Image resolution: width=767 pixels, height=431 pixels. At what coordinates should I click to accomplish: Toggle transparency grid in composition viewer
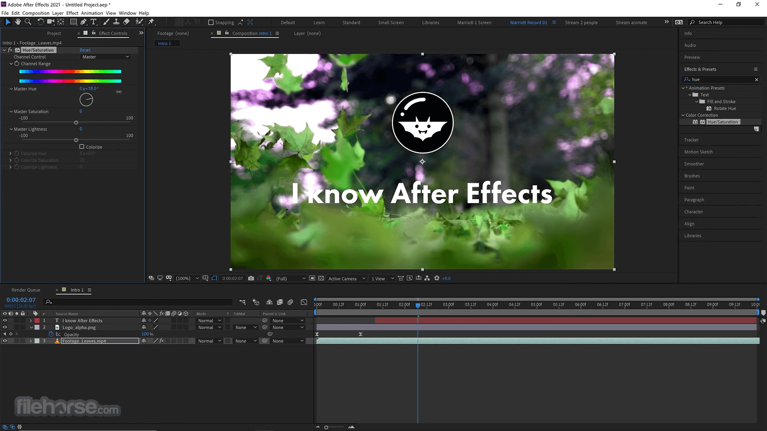tap(321, 278)
